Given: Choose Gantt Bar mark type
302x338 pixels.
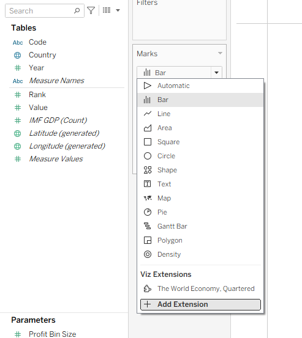Looking at the screenshot, I should coord(200,226).
